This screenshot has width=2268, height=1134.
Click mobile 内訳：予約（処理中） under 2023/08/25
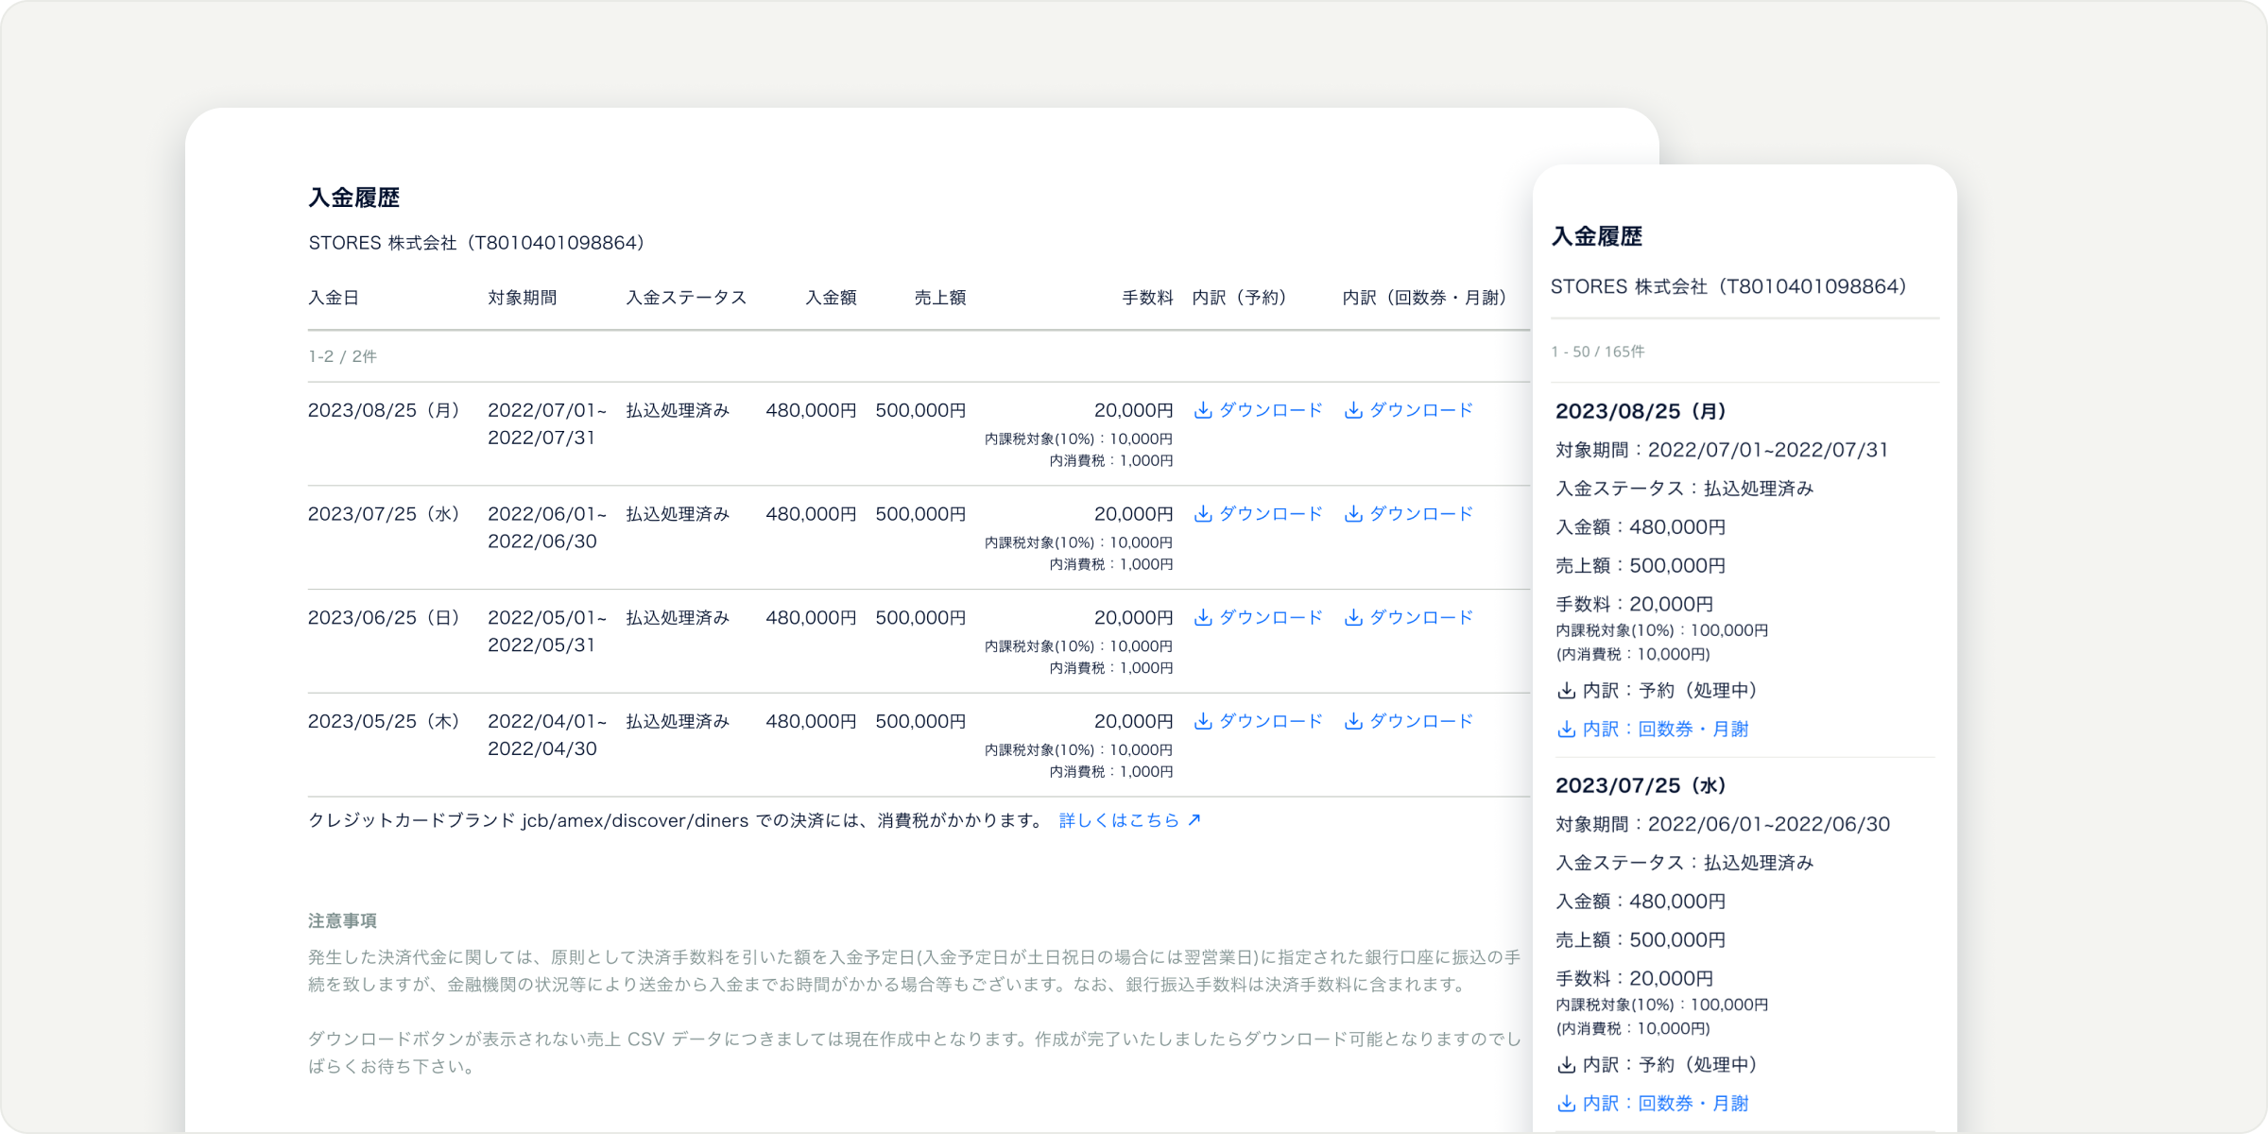tap(1669, 691)
